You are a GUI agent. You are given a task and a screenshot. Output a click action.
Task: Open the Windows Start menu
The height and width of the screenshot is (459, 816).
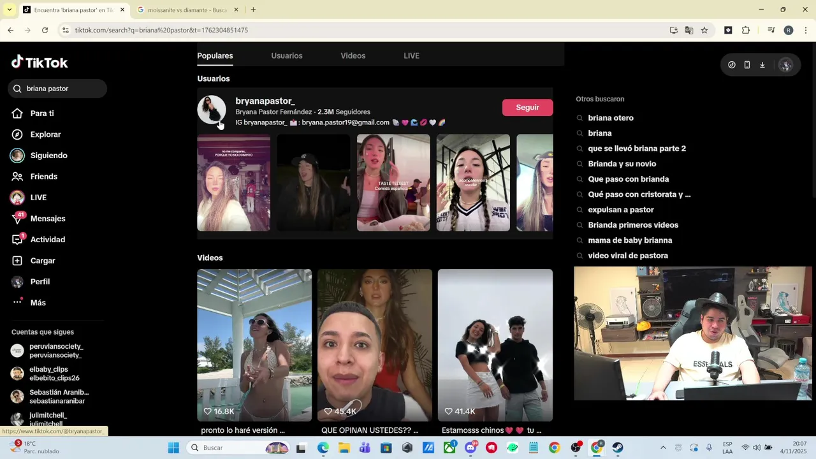[173, 448]
